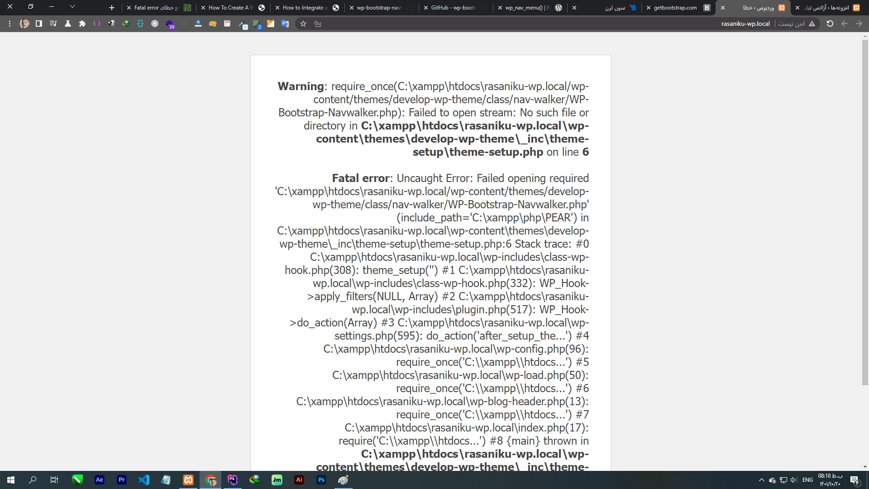Switch to 'How to Integrate' tab
Viewport: 869px width, 489px height.
307,8
